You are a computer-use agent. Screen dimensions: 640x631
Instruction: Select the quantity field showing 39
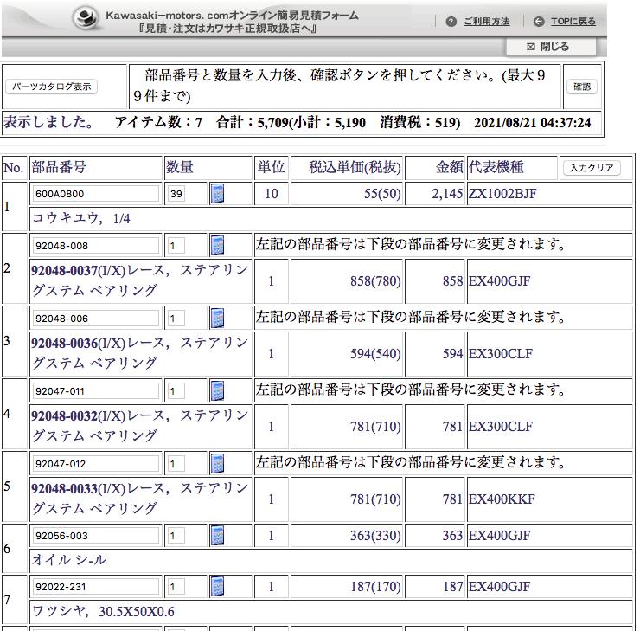pyautogui.click(x=176, y=194)
